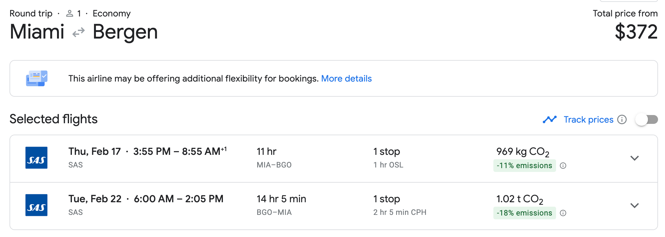
Task: Click the -18% emissions badge
Action: (524, 213)
